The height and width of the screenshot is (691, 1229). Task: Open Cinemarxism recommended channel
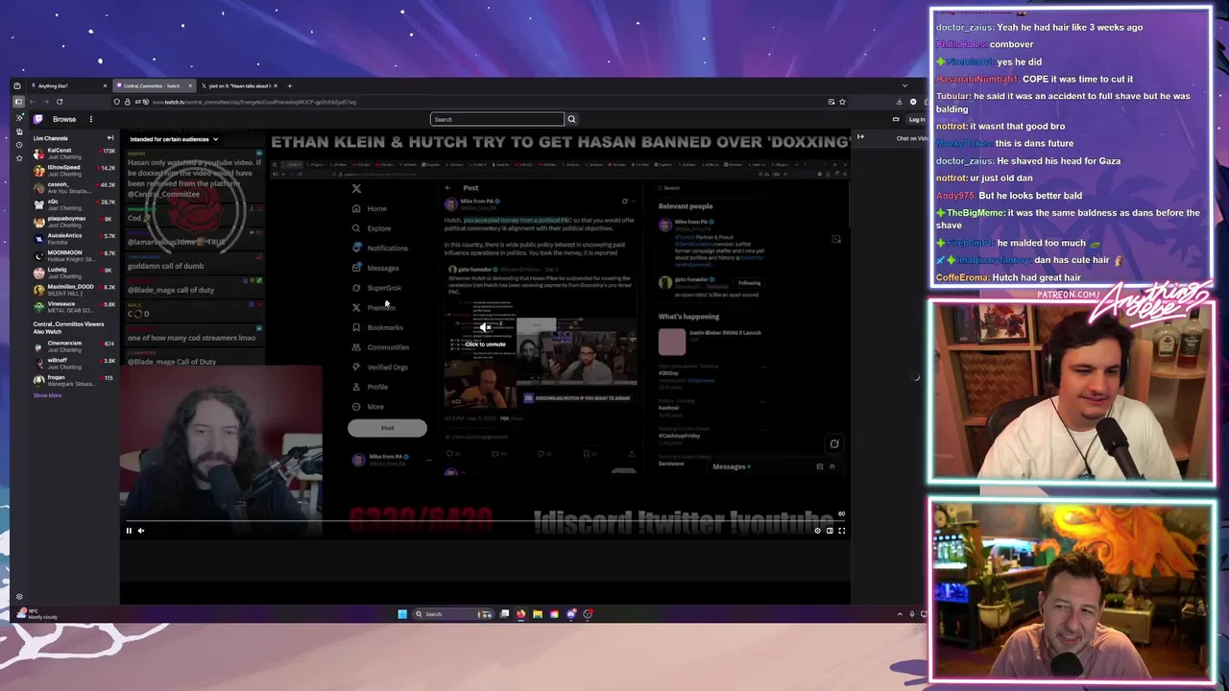coord(75,345)
